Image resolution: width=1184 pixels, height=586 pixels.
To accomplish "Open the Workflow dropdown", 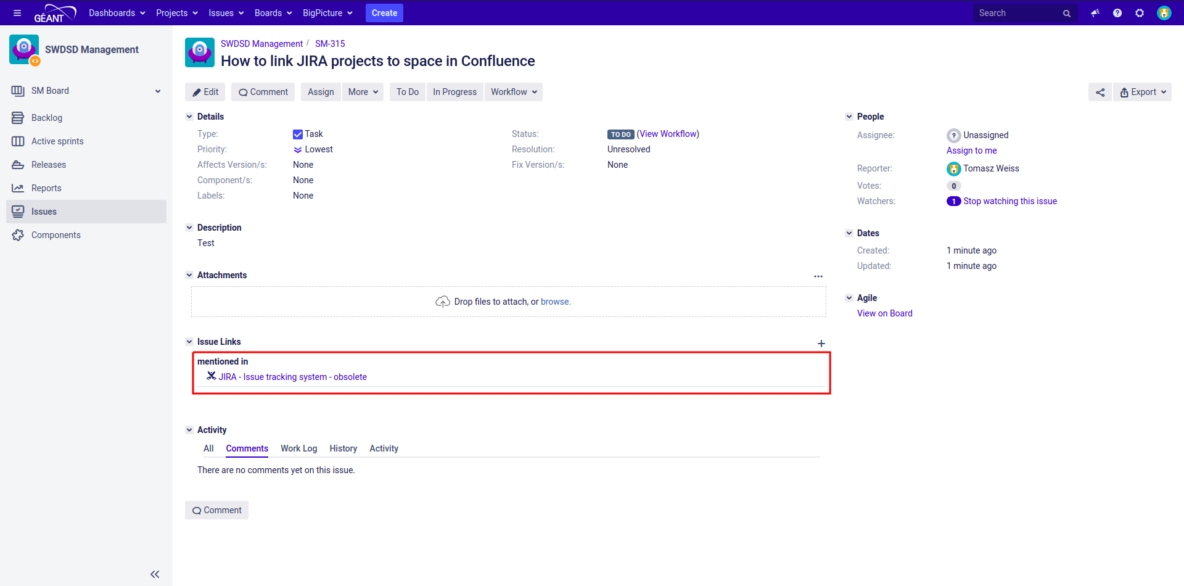I will pyautogui.click(x=514, y=92).
